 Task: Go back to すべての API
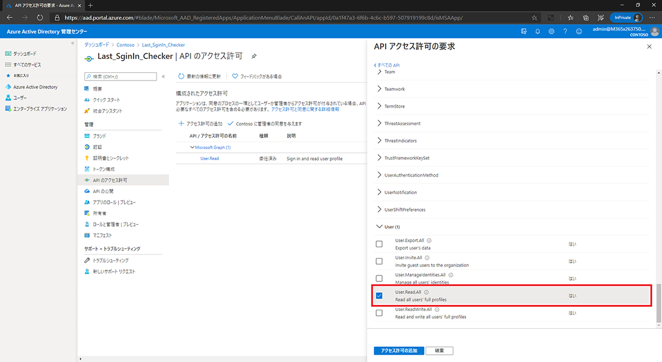click(x=387, y=65)
